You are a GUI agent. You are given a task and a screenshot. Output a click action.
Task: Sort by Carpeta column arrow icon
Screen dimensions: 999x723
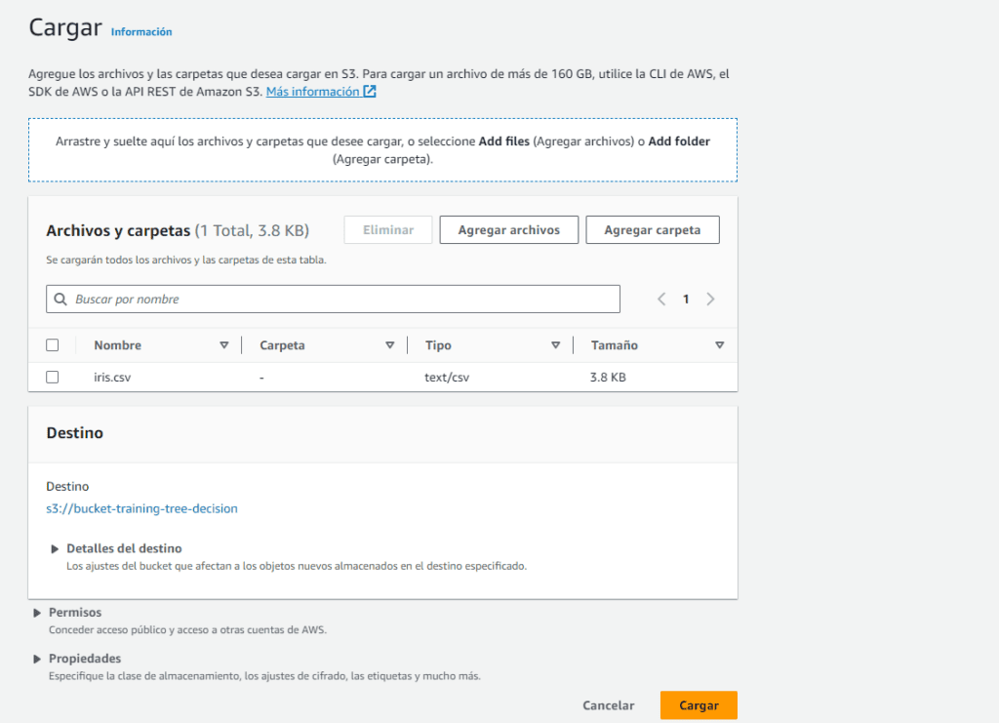[389, 345]
